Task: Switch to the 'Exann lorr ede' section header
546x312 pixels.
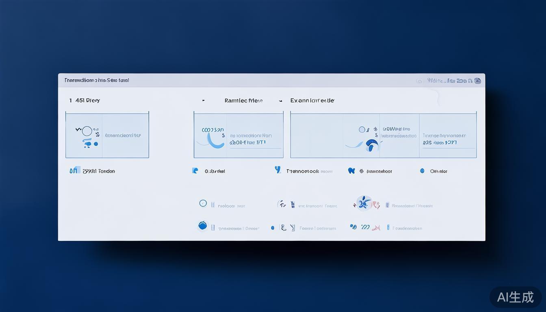Action: [x=312, y=100]
